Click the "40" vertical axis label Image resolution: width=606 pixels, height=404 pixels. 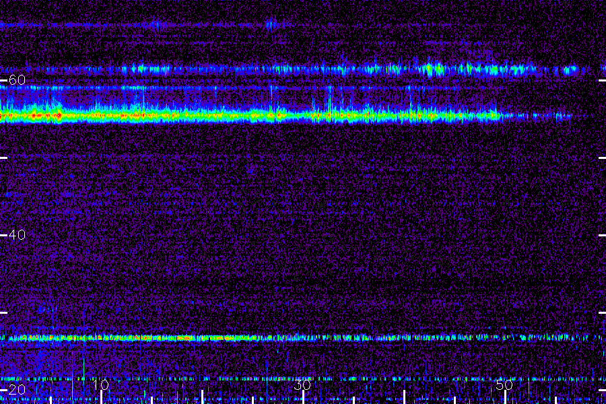tap(17, 235)
